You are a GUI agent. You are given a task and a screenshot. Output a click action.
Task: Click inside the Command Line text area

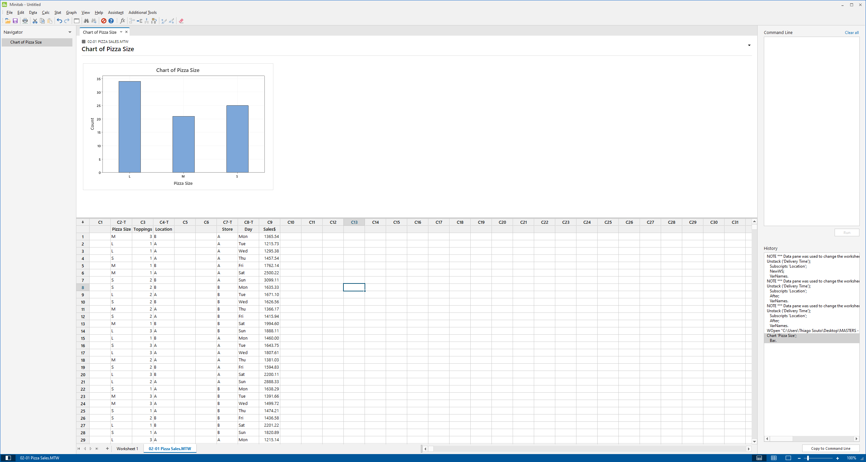click(x=811, y=131)
